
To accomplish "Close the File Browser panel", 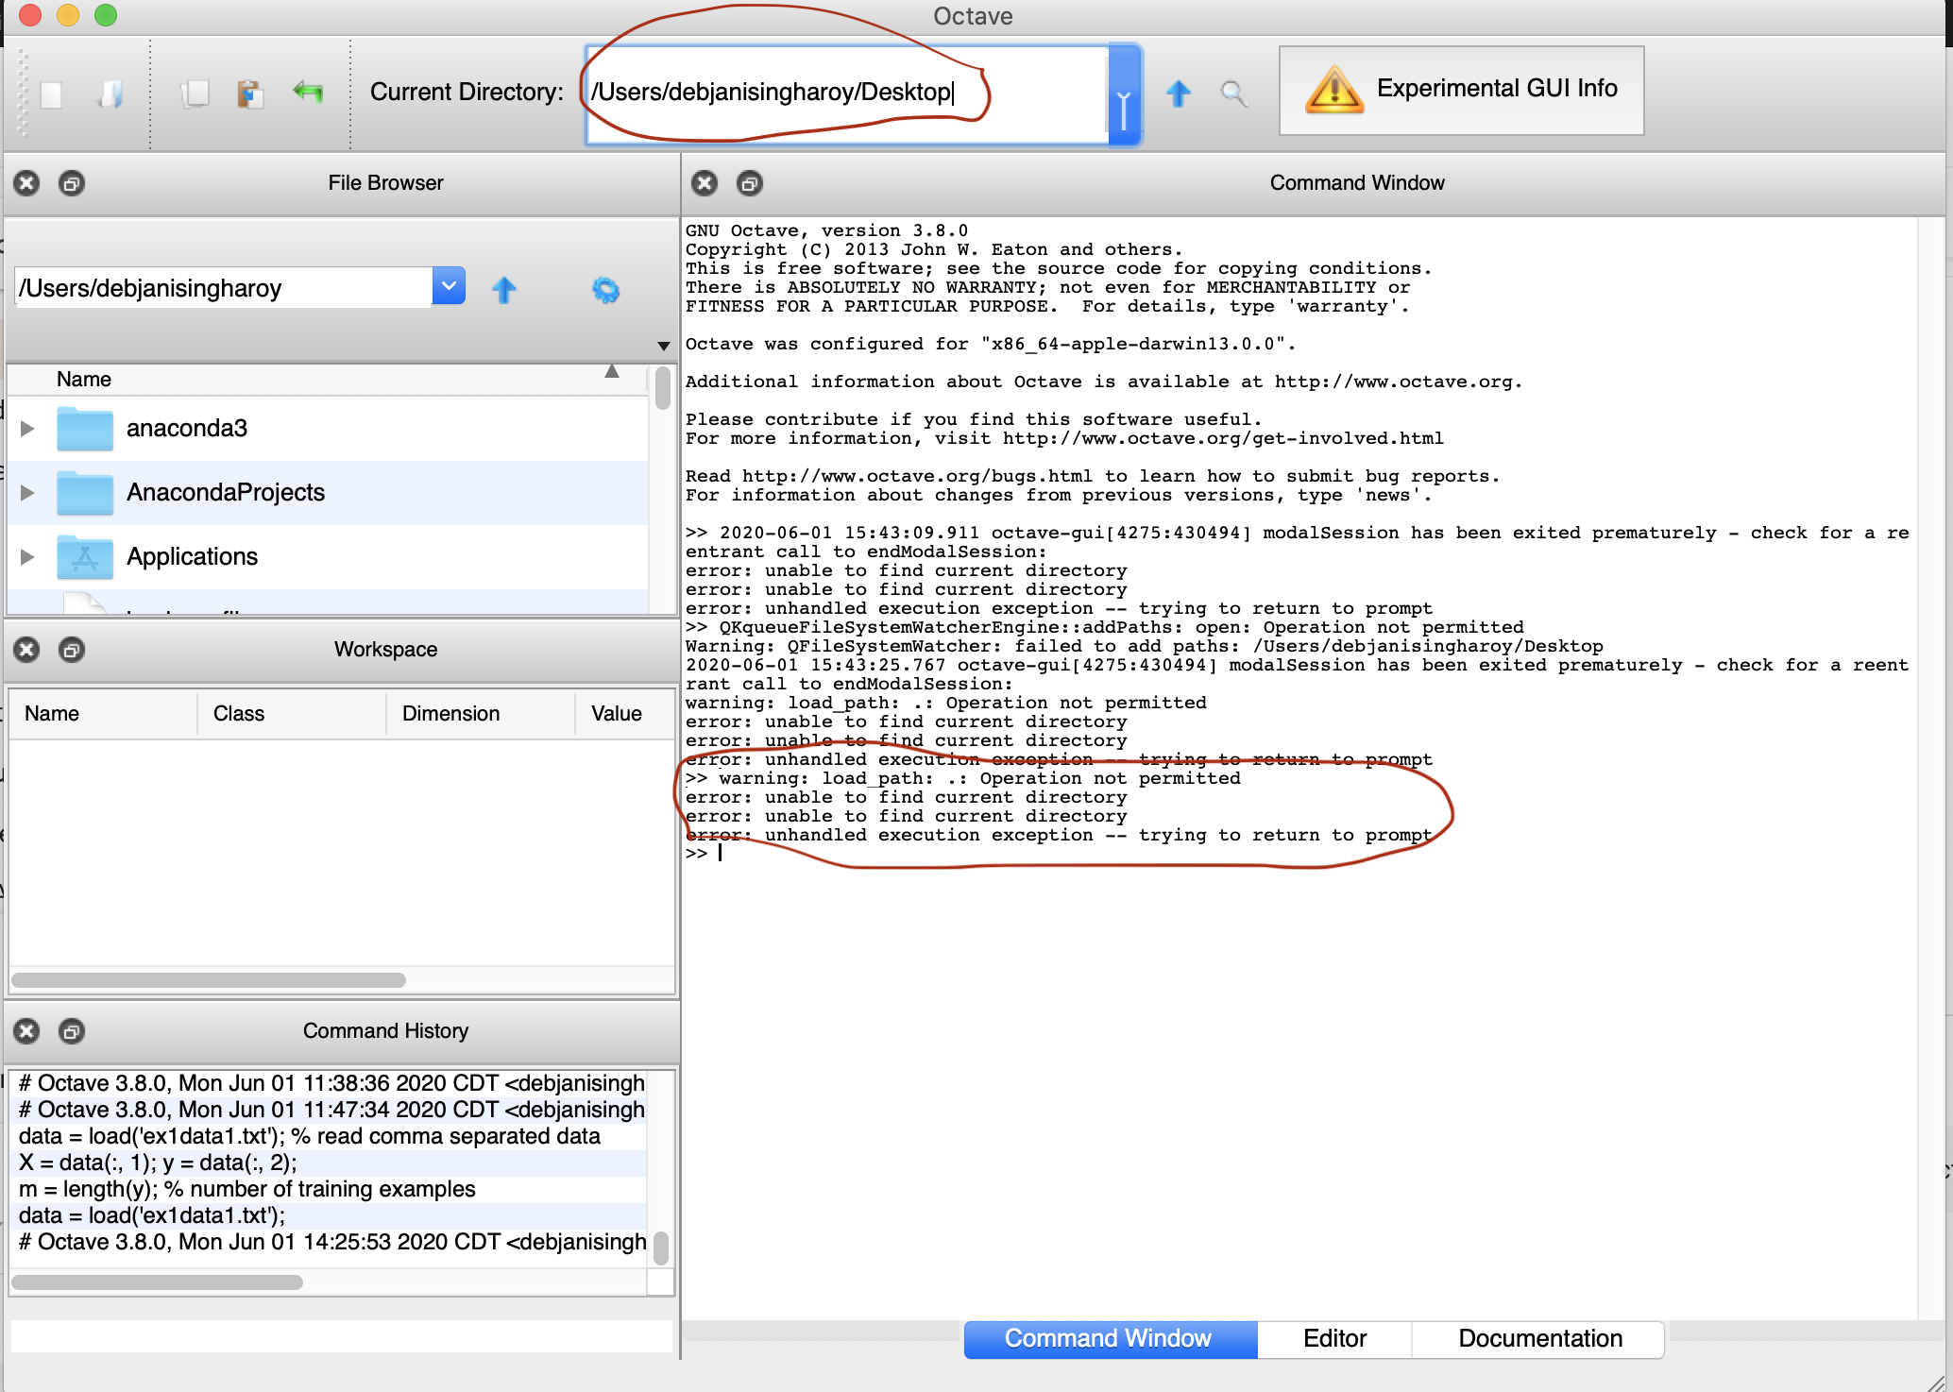I will (27, 183).
